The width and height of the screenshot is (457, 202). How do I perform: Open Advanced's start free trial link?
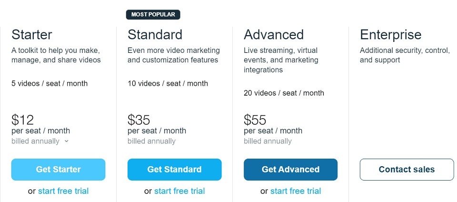pyautogui.click(x=296, y=191)
